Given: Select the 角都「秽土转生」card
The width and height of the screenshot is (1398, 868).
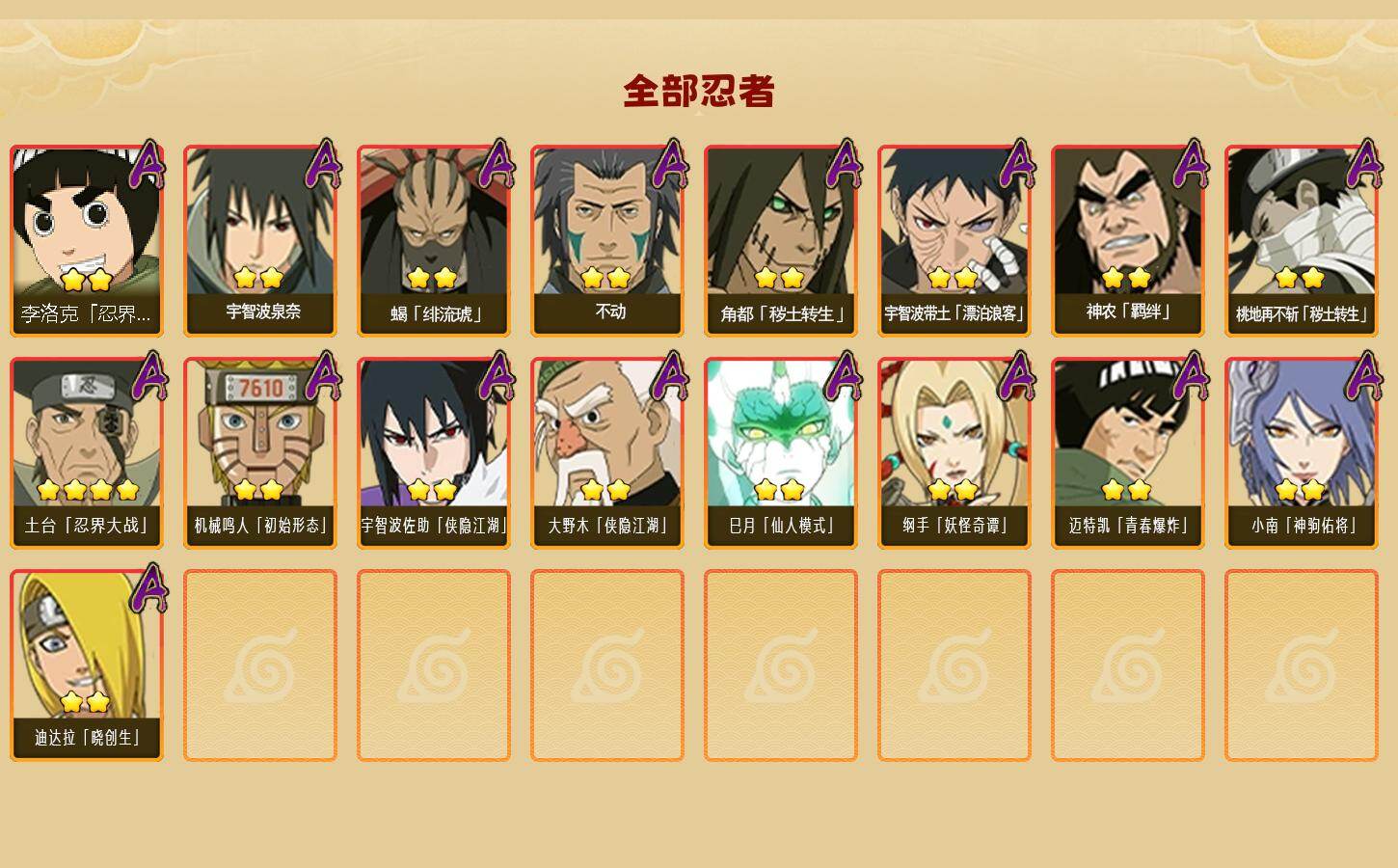Looking at the screenshot, I should point(781,241).
